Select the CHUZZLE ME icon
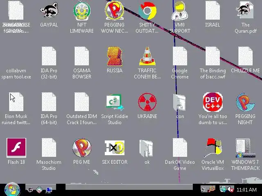This screenshot has width=262, height=196. [245, 56]
